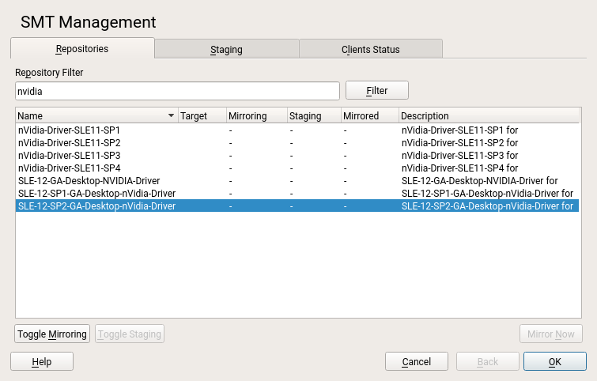
Task: Sort by the Mirroring column header
Action: coord(256,116)
